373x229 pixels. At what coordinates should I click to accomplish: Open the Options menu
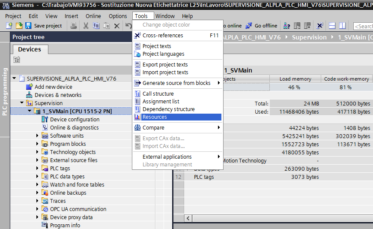pos(118,16)
